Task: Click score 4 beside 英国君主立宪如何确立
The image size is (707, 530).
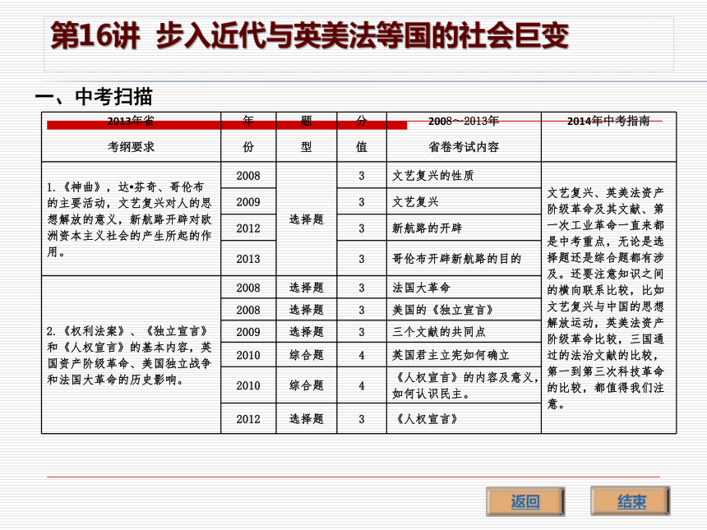Action: tap(362, 355)
